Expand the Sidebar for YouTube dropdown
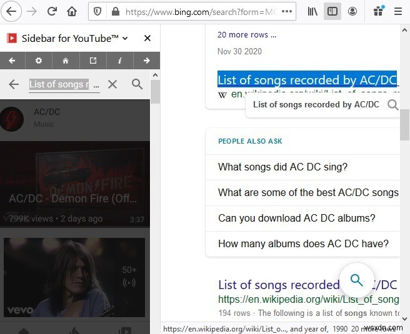This screenshot has height=334, width=410. [126, 39]
